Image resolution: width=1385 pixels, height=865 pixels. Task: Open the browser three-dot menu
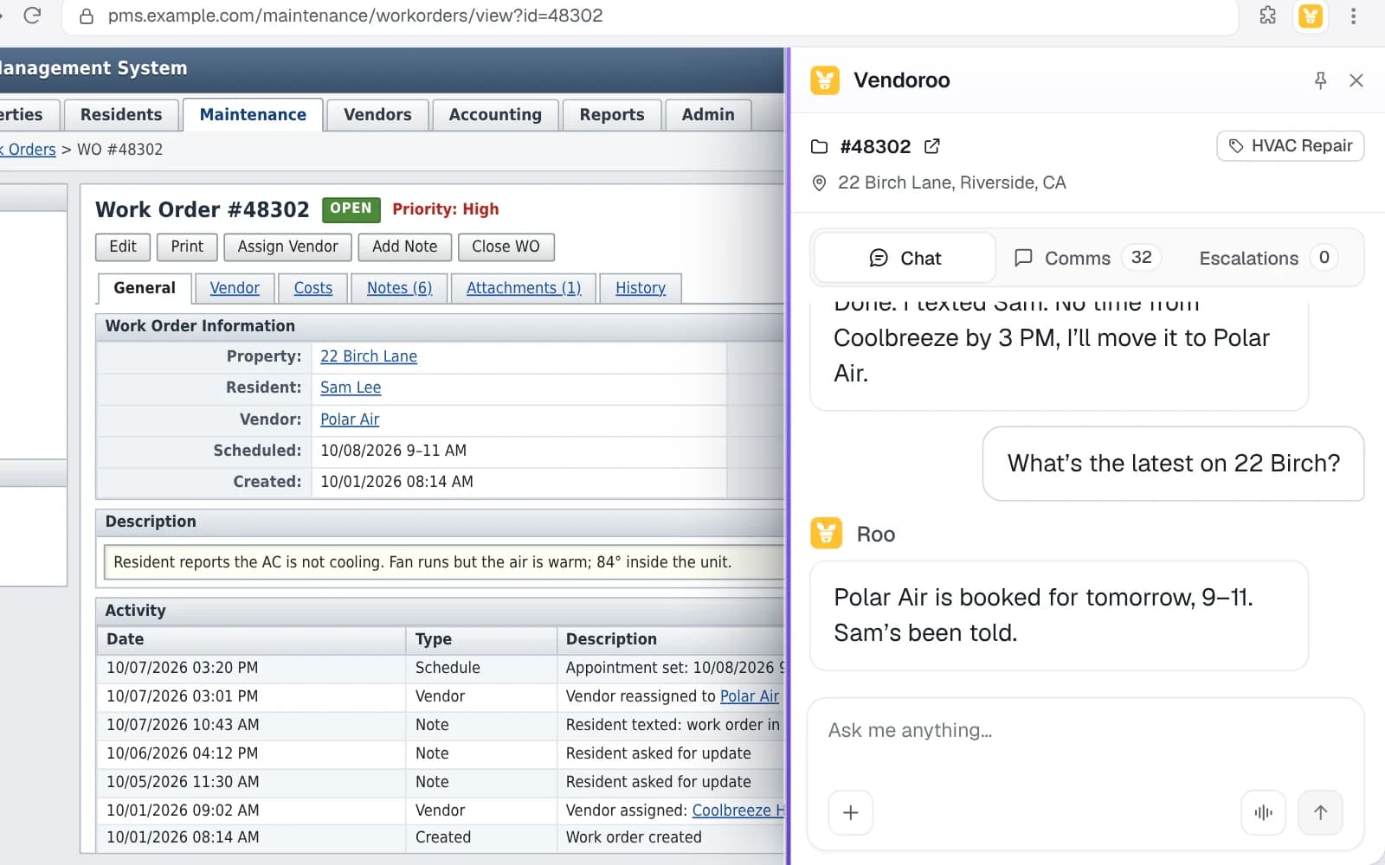(x=1353, y=16)
